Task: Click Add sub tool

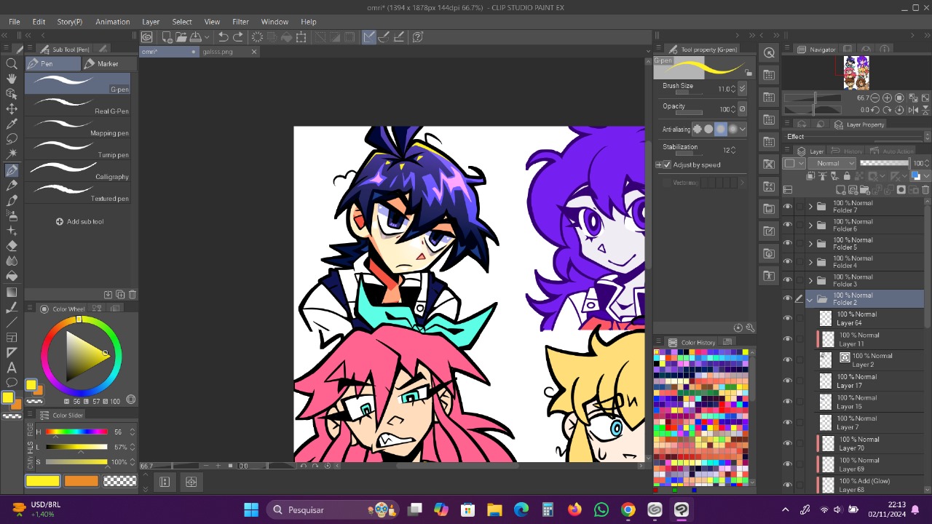Action: coord(79,221)
